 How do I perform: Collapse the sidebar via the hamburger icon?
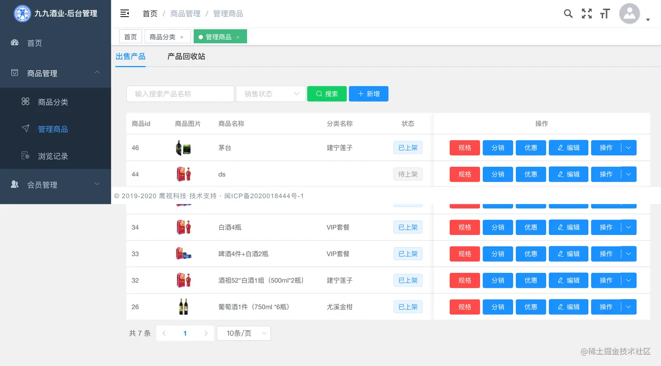(125, 14)
